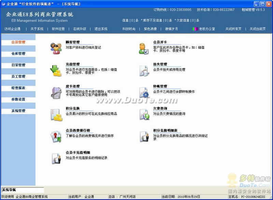Select 会员管理 in the sidebar
273x200 pixels.
(18, 42)
